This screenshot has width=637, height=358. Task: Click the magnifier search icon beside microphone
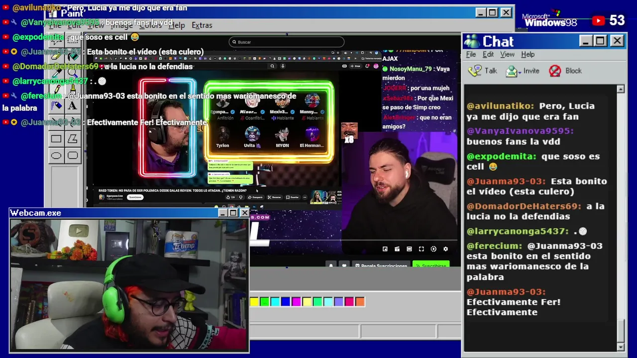pos(272,66)
